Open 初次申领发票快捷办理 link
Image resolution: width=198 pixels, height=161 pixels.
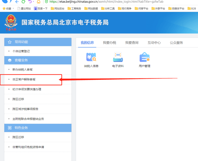pyautogui.click(x=27, y=89)
